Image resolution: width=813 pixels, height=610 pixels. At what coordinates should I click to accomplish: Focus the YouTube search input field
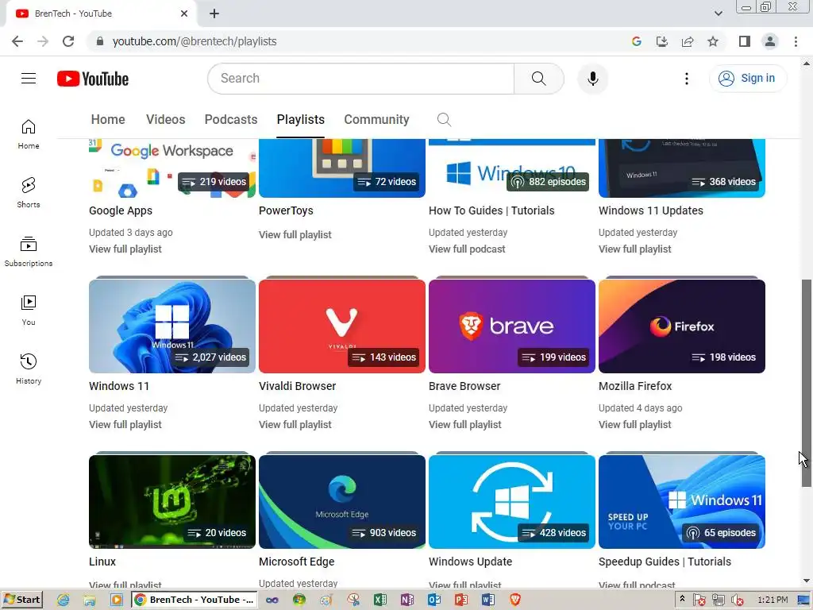pos(361,79)
